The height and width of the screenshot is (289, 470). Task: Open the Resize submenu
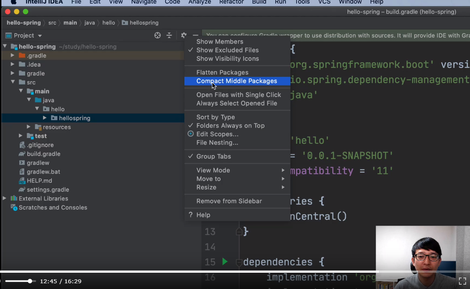(x=237, y=187)
